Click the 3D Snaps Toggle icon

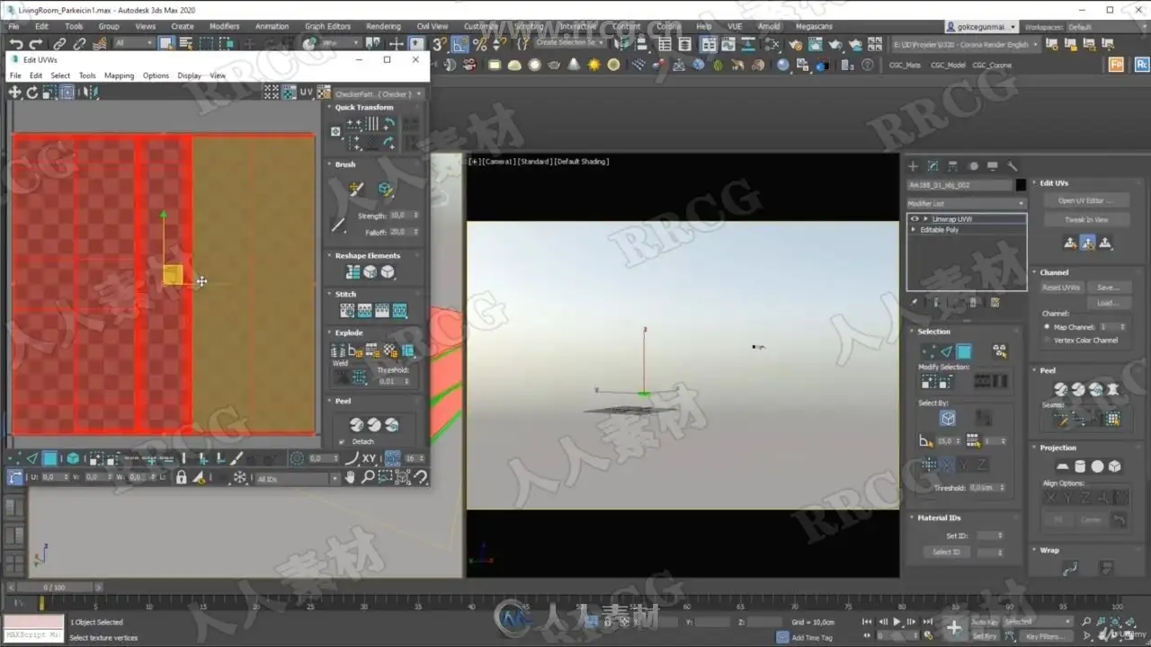click(440, 44)
